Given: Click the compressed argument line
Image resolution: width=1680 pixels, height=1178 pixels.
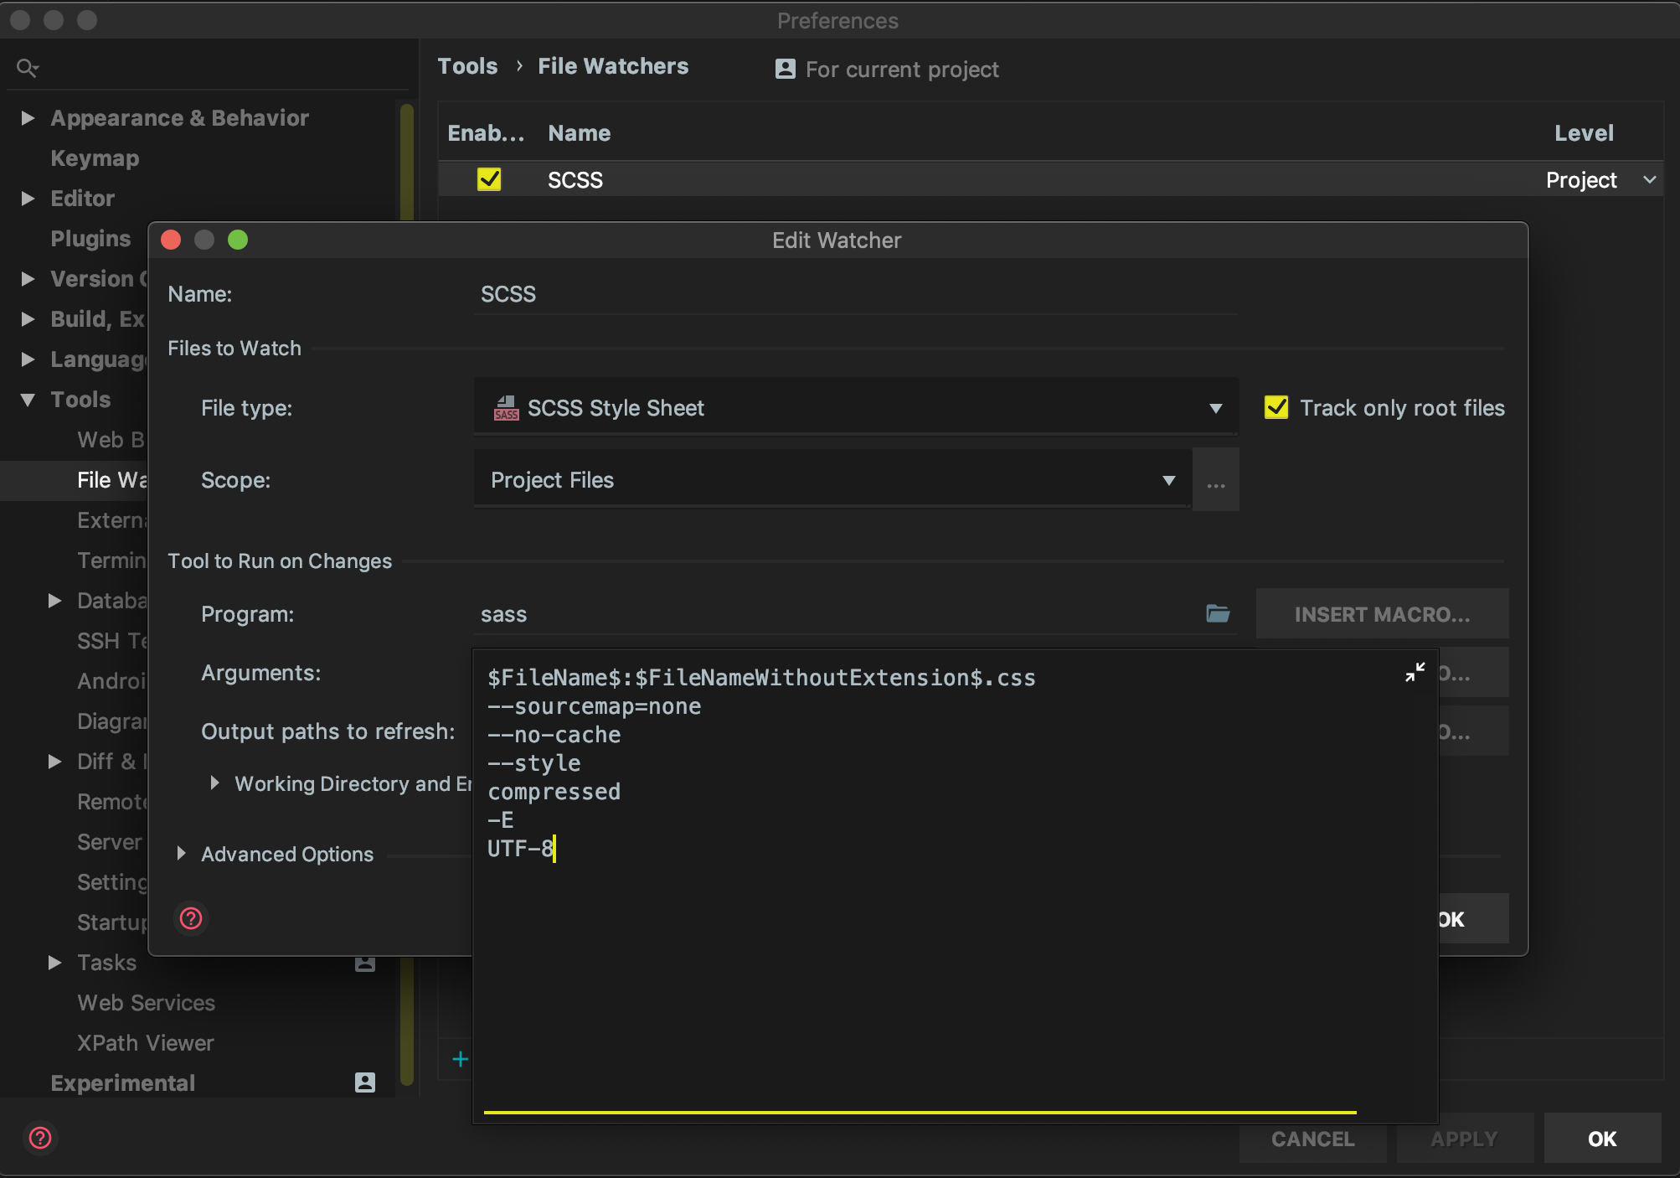Looking at the screenshot, I should (554, 792).
